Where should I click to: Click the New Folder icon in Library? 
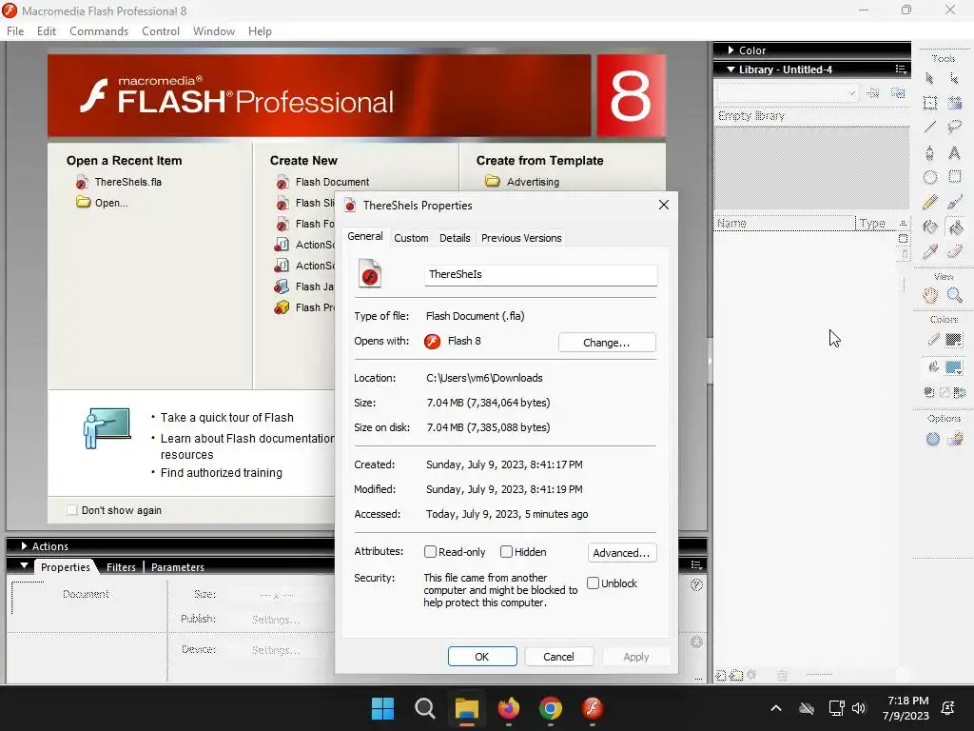[x=736, y=676]
